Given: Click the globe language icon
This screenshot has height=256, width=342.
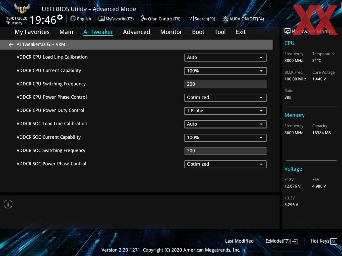Looking at the screenshot, I should click(73, 18).
